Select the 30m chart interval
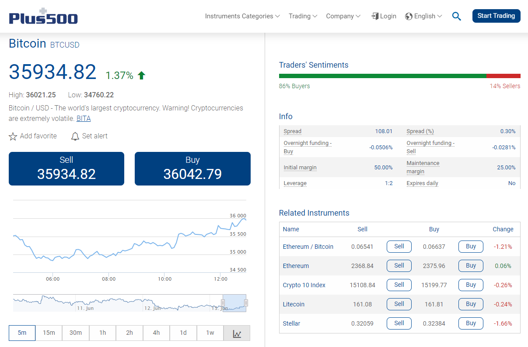The height and width of the screenshot is (347, 528). (76, 333)
